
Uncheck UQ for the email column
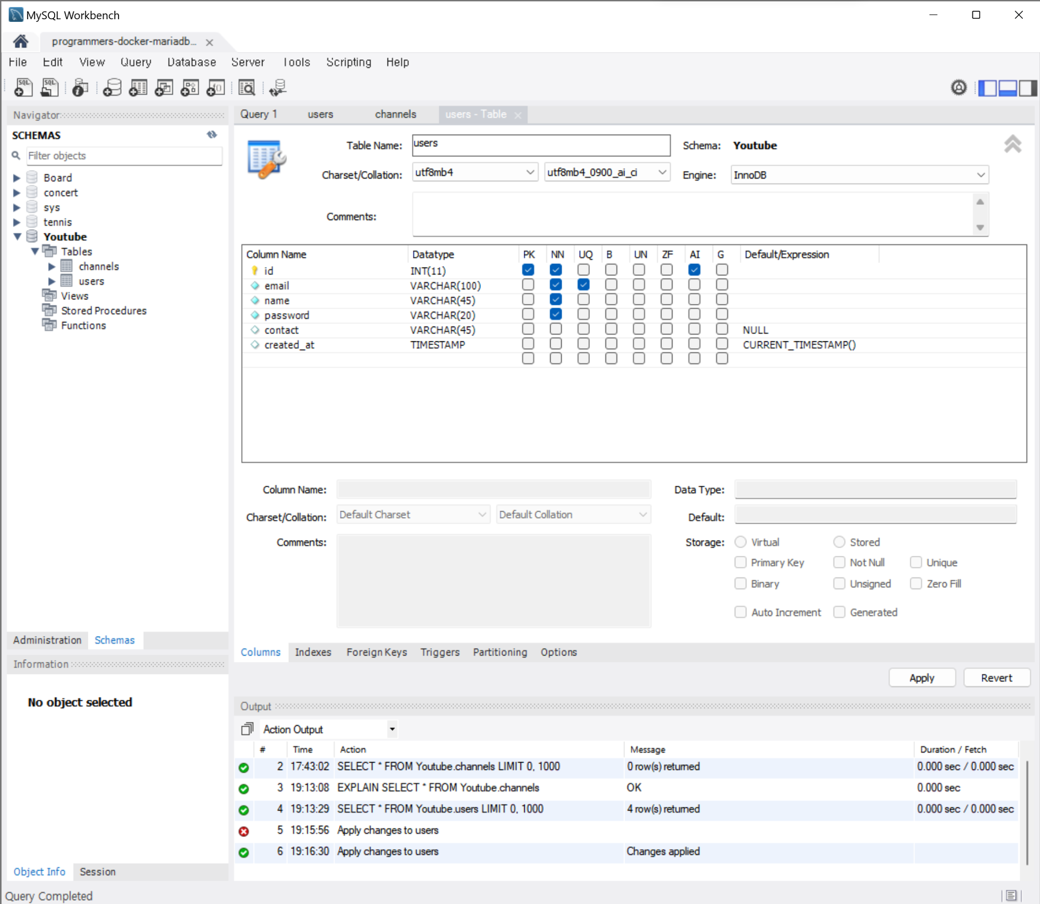(583, 284)
